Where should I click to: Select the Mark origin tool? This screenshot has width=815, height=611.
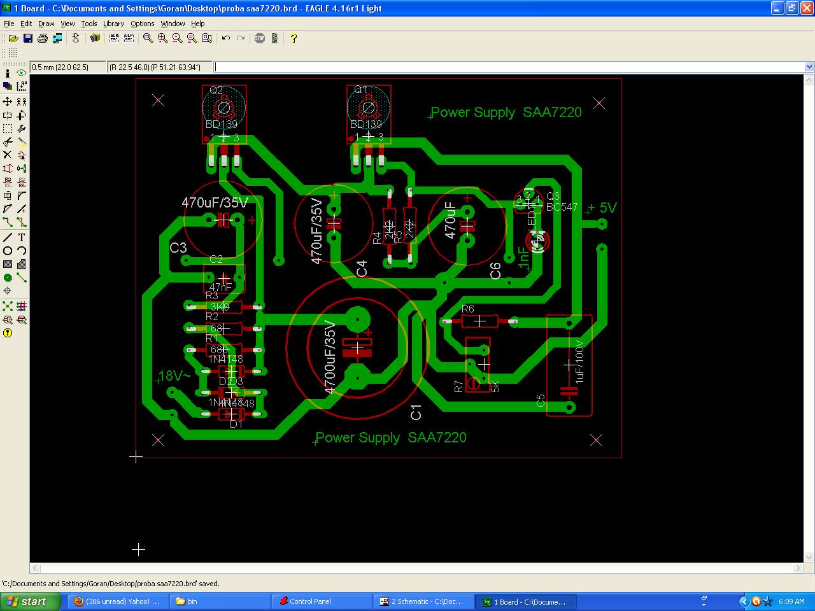pyautogui.click(x=22, y=86)
